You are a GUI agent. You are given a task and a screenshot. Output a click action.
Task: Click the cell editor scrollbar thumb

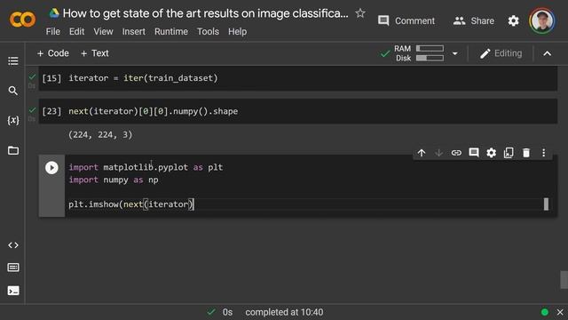pos(546,204)
